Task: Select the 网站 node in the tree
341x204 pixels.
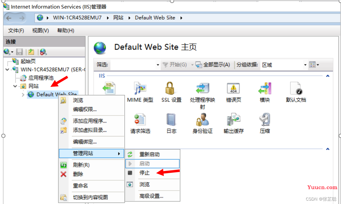Action: tap(34, 86)
